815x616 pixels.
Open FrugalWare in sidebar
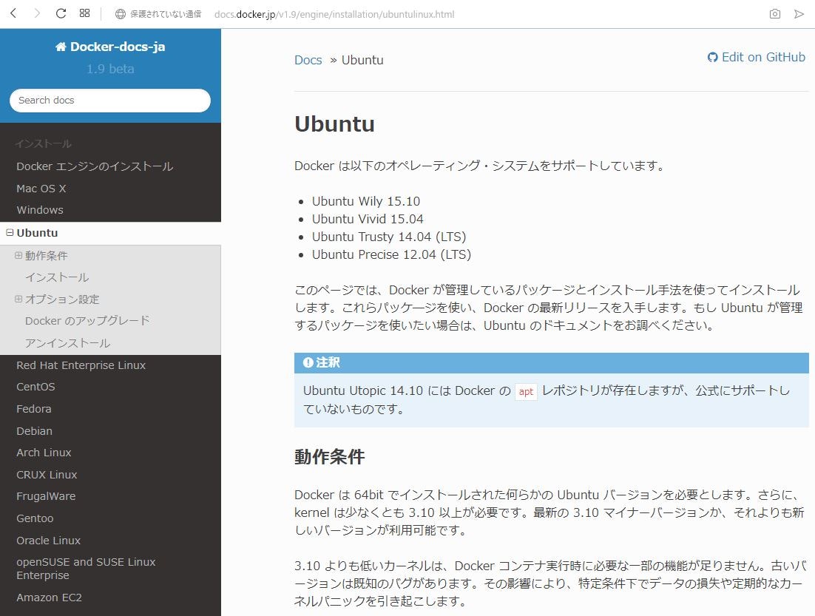pyautogui.click(x=46, y=496)
